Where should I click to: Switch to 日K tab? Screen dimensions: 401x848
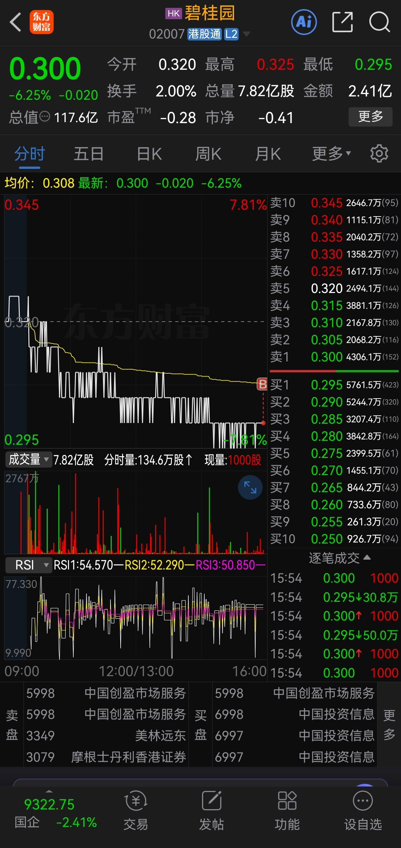pos(149,154)
